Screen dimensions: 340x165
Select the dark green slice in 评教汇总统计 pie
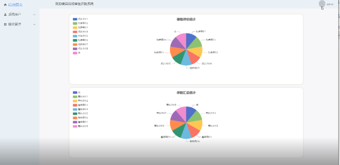(179, 130)
